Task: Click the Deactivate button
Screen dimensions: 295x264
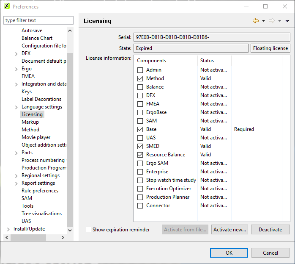Action: tap(270, 230)
